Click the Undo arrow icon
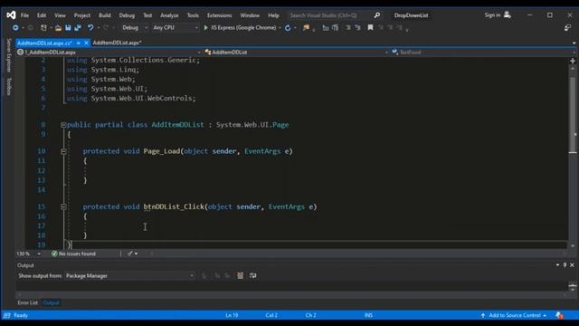This screenshot has height=326, width=579. click(90, 28)
